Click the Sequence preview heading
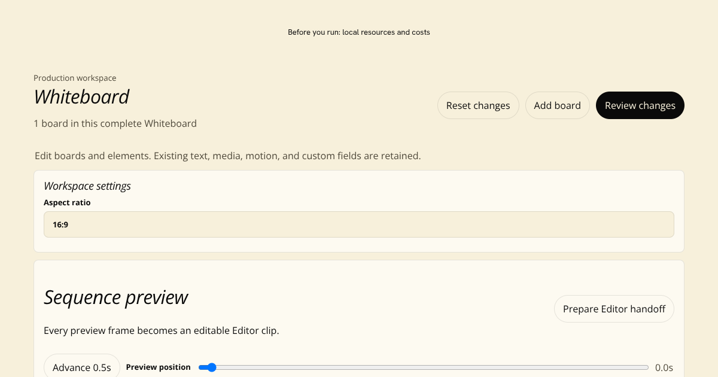The width and height of the screenshot is (718, 377). click(116, 297)
